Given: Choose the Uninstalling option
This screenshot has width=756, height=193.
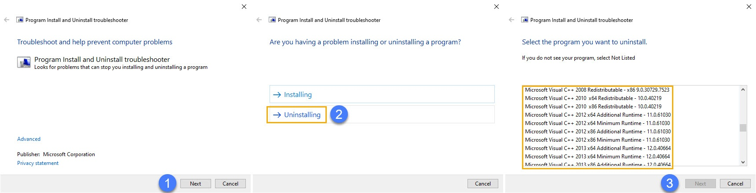Looking at the screenshot, I should point(382,114).
